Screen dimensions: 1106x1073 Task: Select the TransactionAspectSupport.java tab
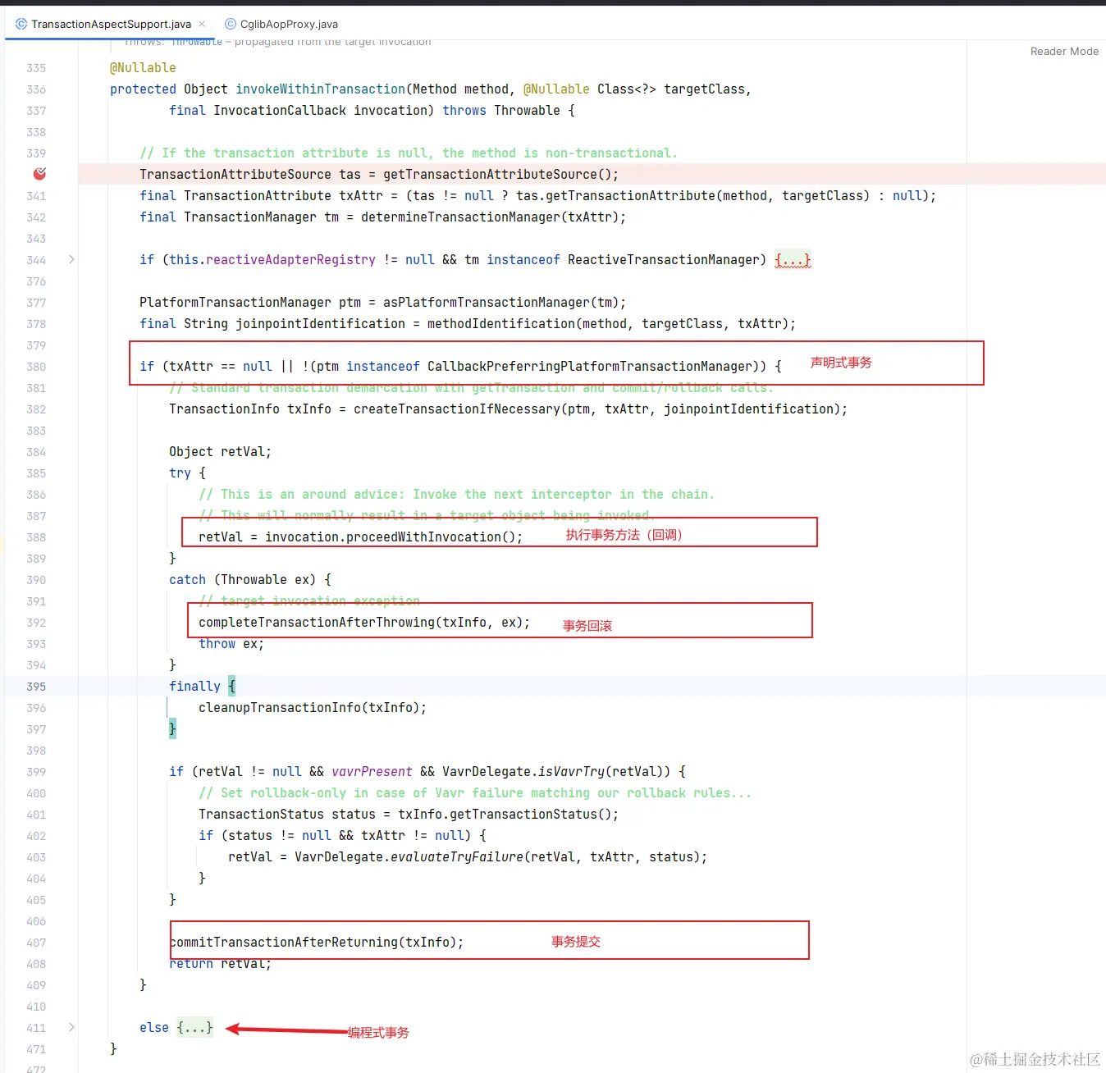click(x=109, y=24)
